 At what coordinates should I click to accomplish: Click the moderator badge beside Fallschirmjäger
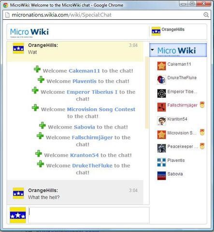point(202,105)
